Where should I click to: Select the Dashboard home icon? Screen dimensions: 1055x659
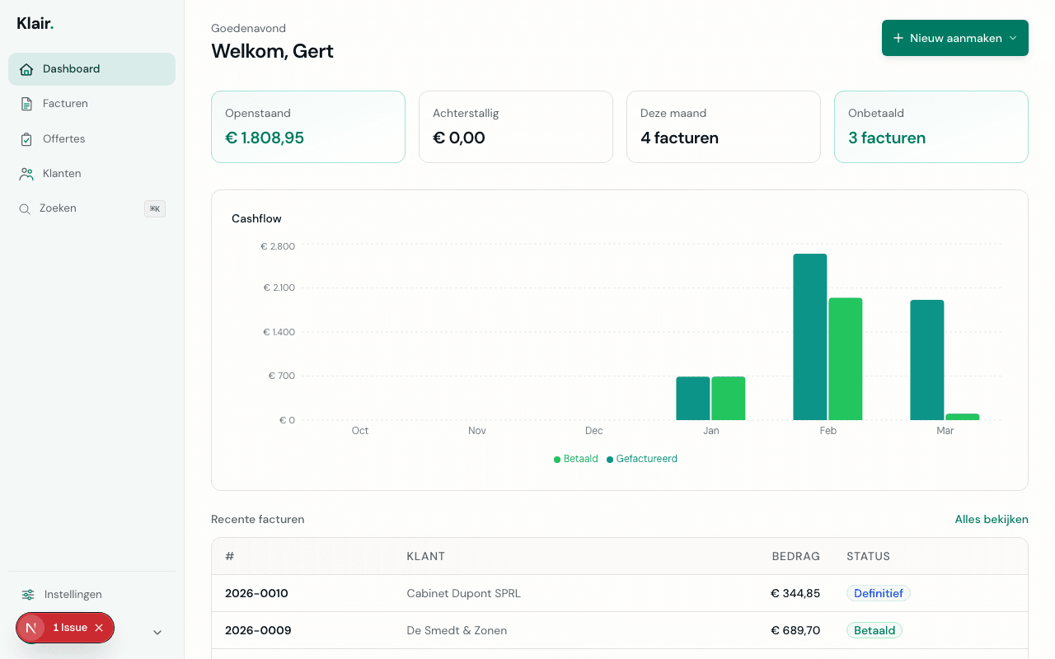click(27, 69)
